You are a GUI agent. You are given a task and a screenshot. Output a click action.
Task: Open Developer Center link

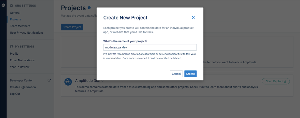tap(21, 80)
